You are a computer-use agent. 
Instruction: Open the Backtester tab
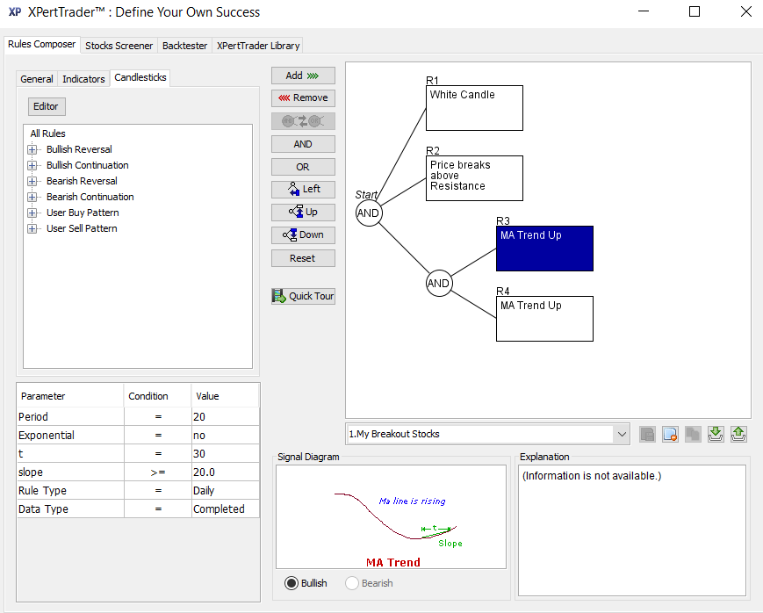pos(185,46)
